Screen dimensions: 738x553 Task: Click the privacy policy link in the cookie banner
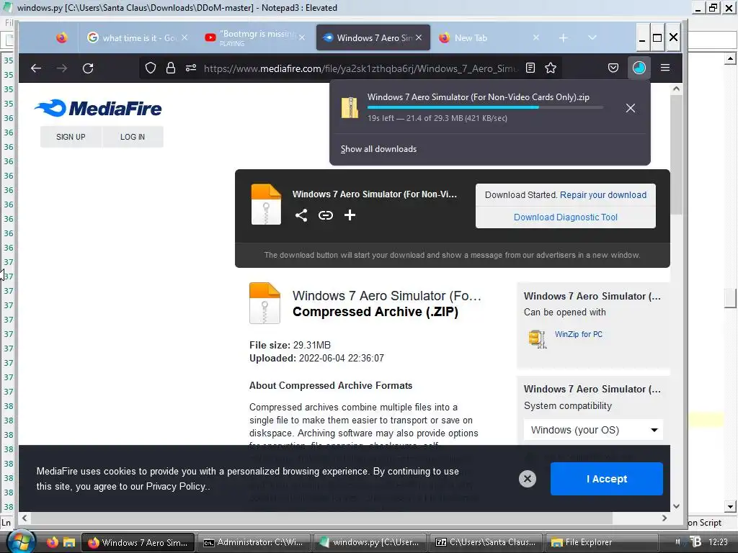point(175,486)
